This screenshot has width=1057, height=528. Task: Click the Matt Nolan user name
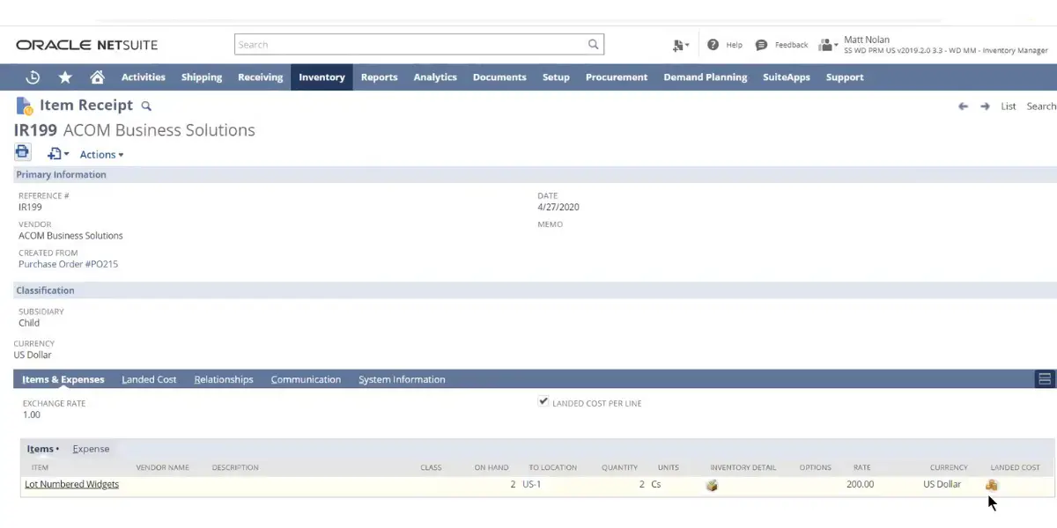coord(867,40)
